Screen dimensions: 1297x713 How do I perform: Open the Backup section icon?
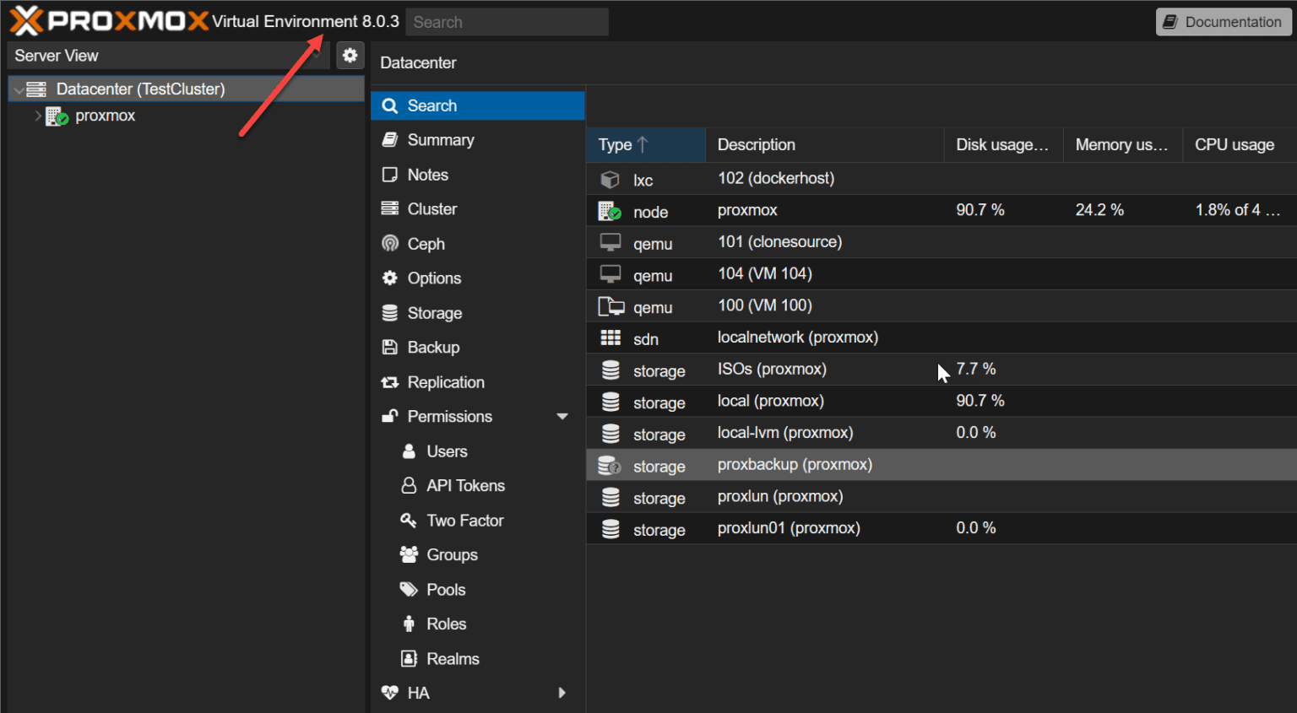[389, 347]
